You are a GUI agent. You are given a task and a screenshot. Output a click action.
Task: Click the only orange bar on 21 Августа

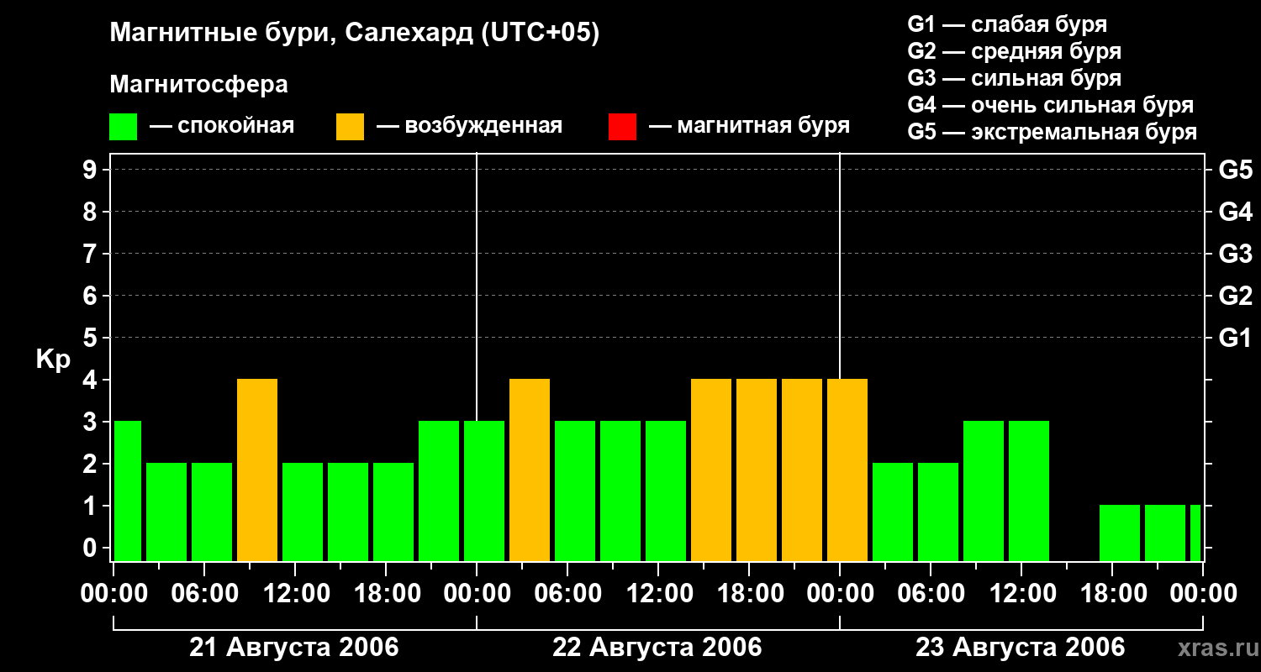[x=257, y=470]
